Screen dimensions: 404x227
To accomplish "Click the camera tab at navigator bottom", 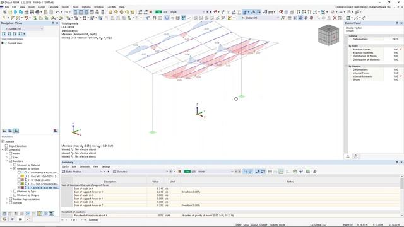I will point(20,219).
